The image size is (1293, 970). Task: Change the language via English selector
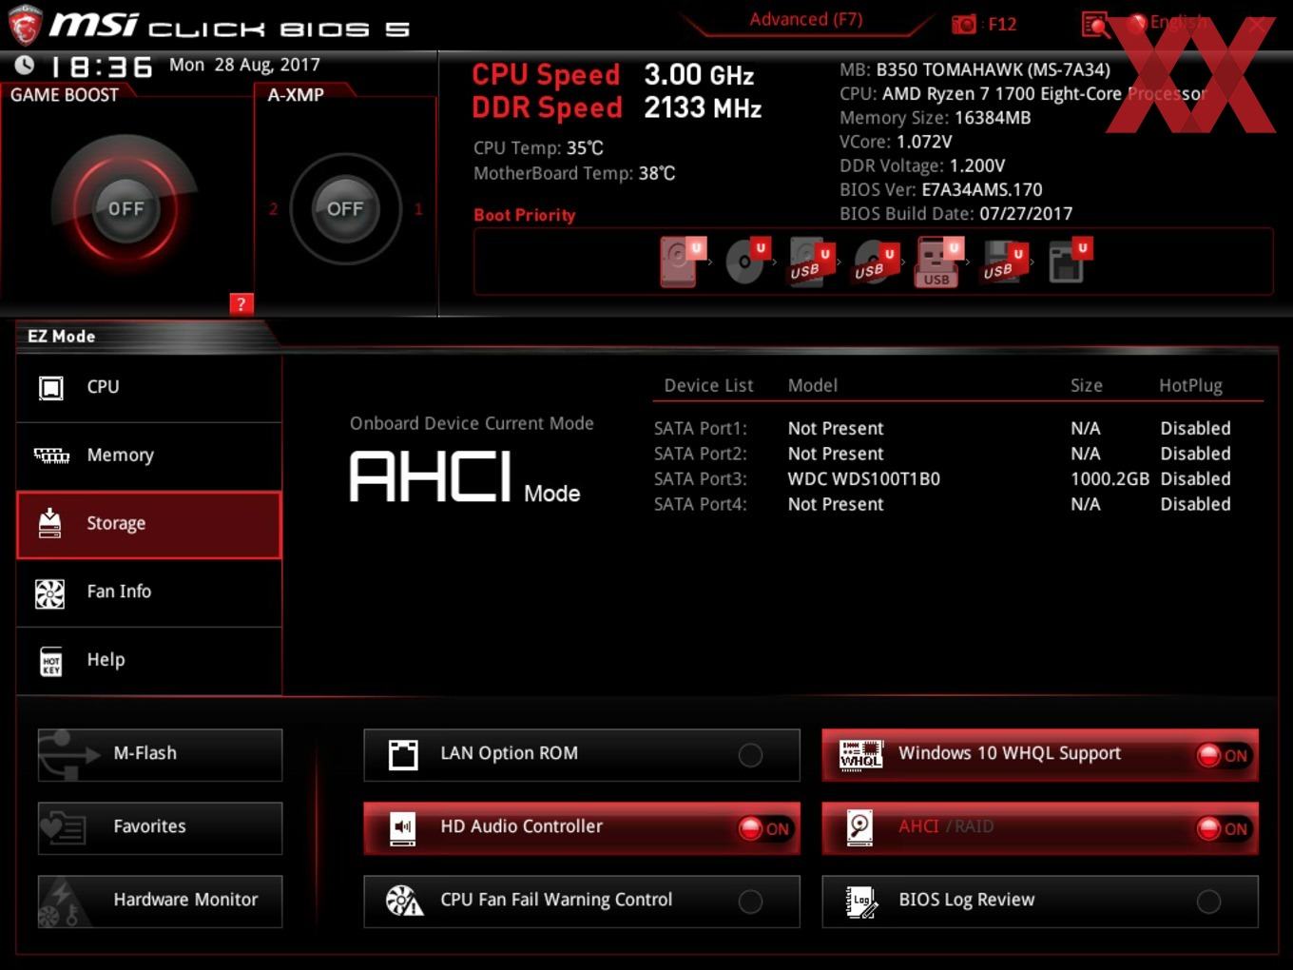pos(1169,22)
